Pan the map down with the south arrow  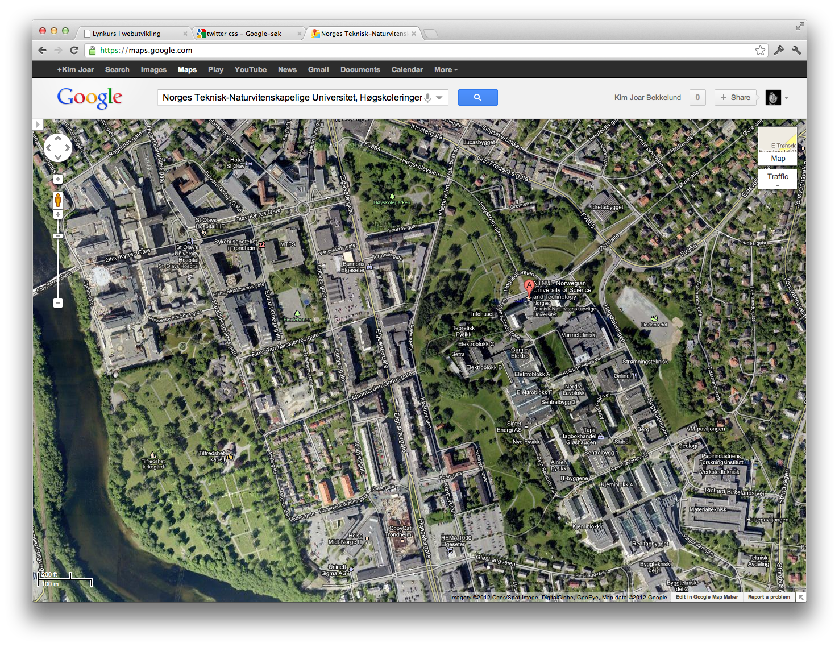(x=58, y=158)
